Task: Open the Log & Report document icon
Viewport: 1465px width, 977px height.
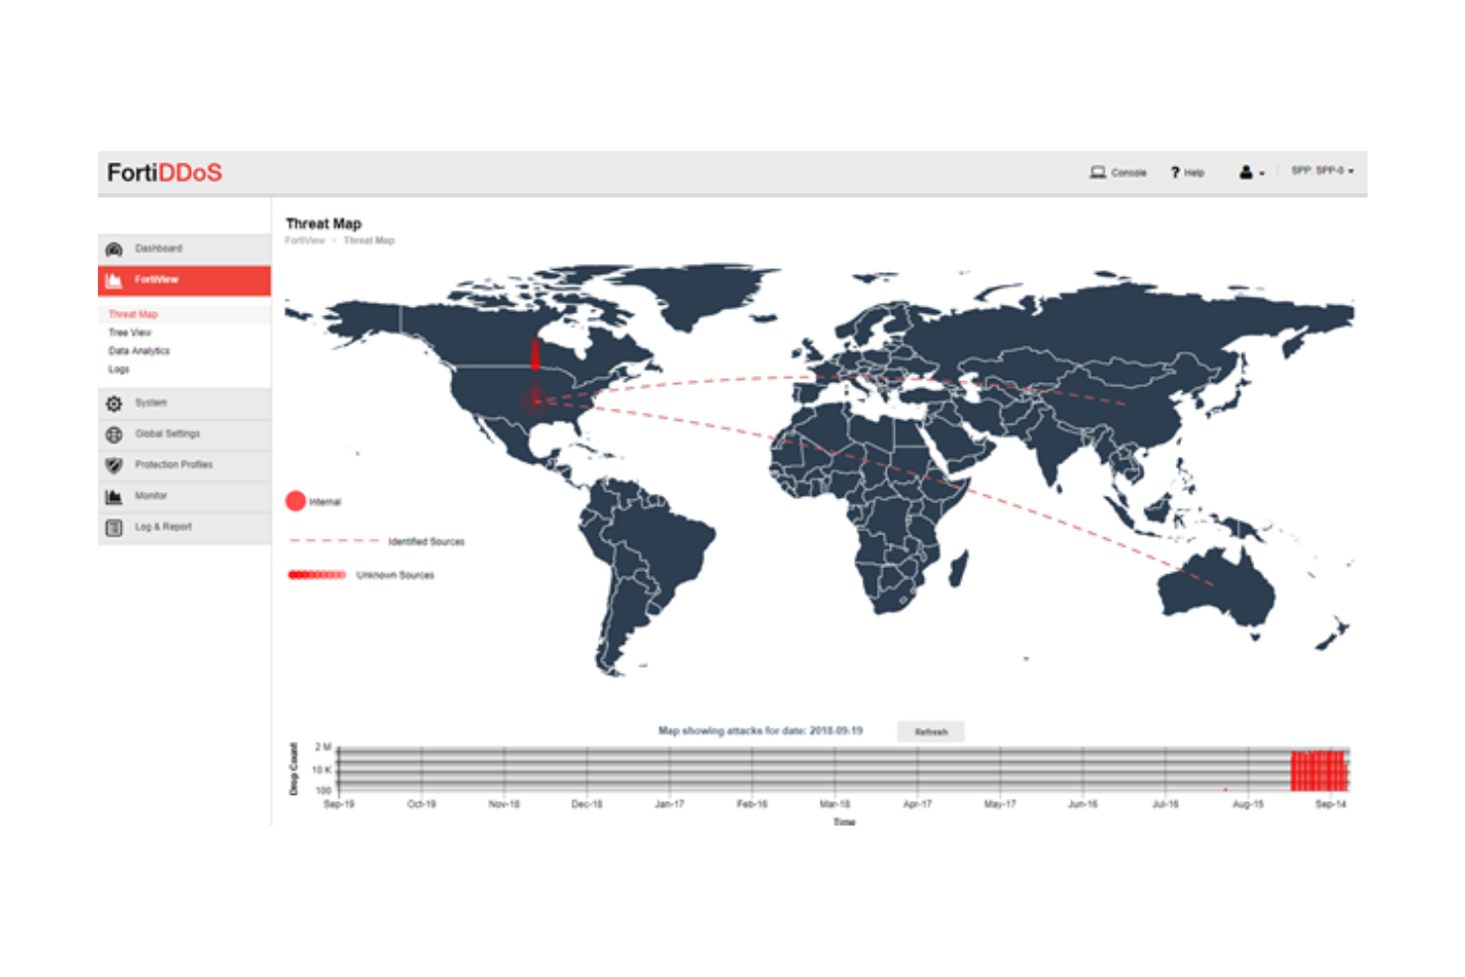Action: (114, 528)
